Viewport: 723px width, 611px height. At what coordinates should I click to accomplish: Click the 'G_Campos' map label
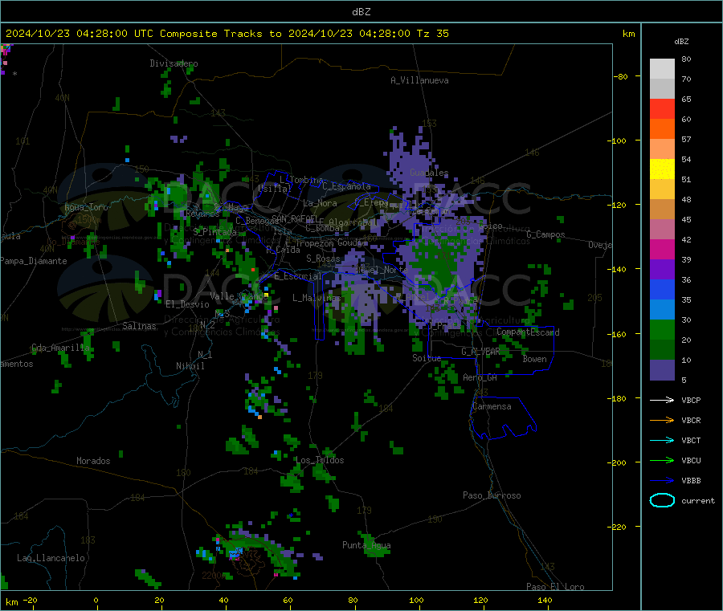pos(545,234)
